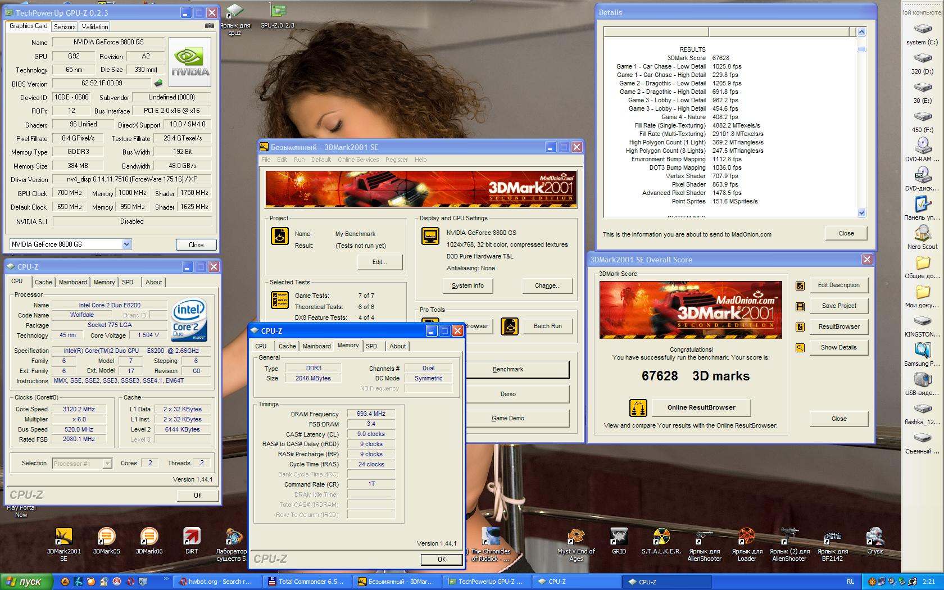Click Batch Run button
944x590 pixels.
[x=547, y=326]
